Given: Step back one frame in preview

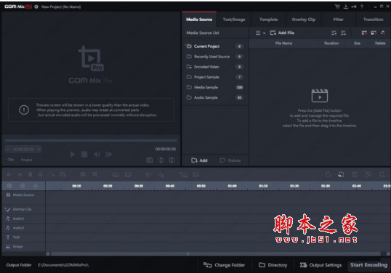Looking at the screenshot, I should point(97,155).
